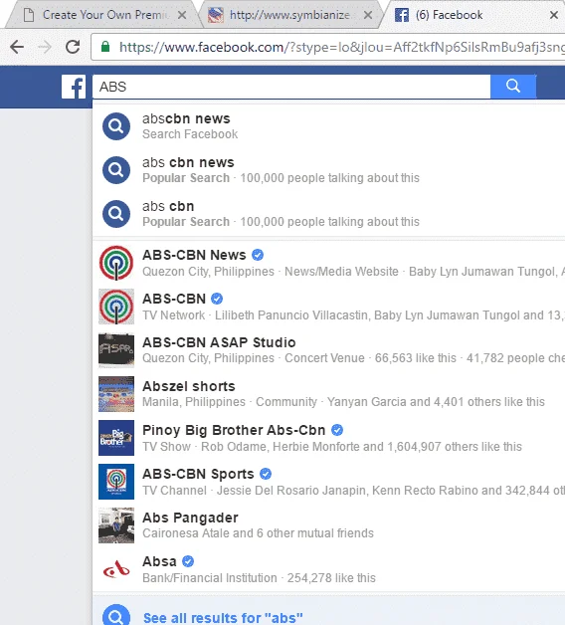Click the verified badge next to Pinoy Big Brother
The height and width of the screenshot is (625, 565).
(x=337, y=430)
